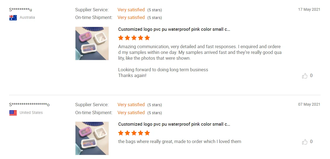This screenshot has width=330, height=159.
Task: Click reviewer name ending in 'o'
Action: (29, 105)
